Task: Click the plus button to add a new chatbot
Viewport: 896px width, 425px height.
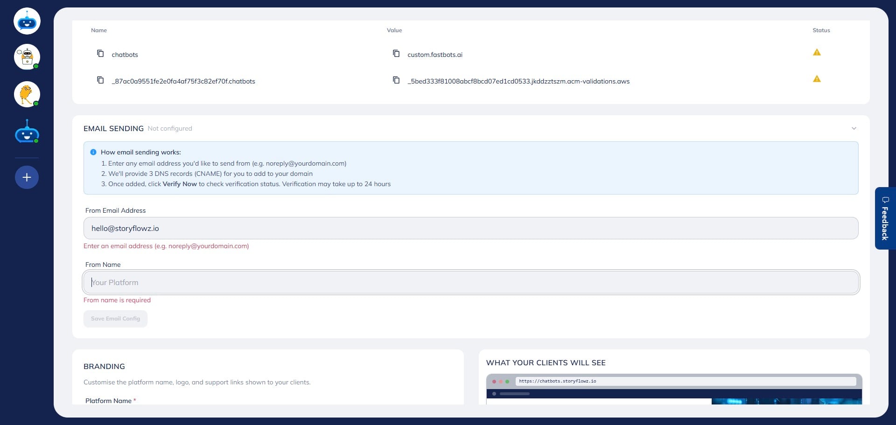Action: click(x=27, y=177)
